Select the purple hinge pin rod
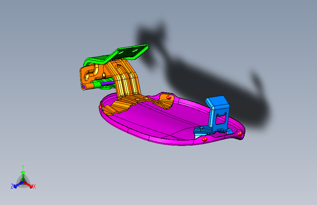This screenshot has height=205, width=317. click(107, 83)
